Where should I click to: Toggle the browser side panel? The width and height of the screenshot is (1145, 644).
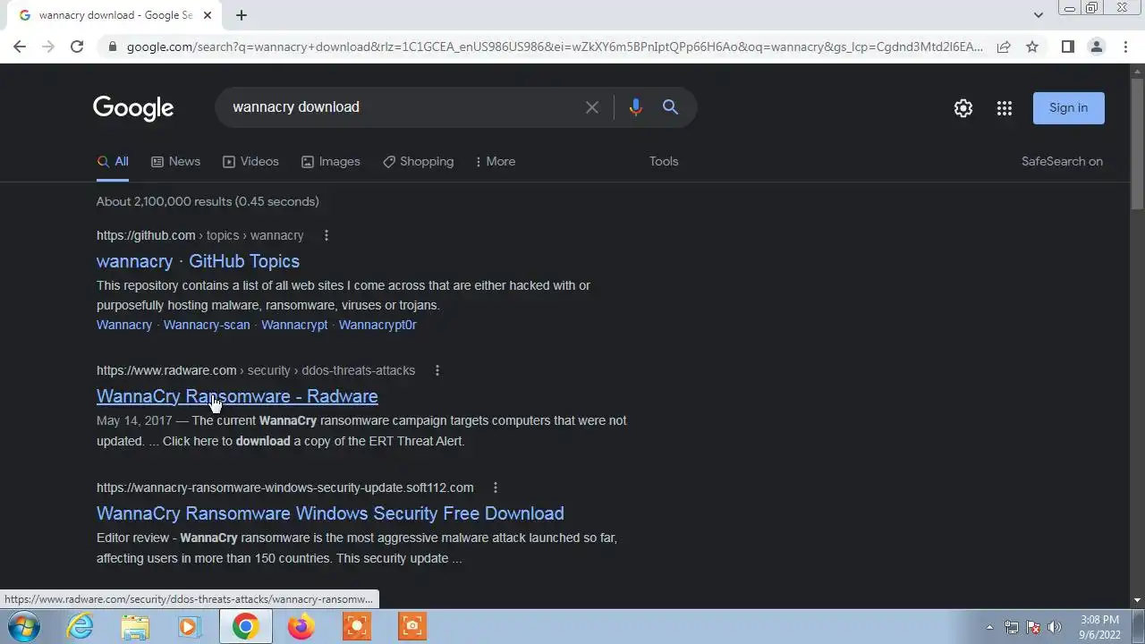(x=1067, y=47)
